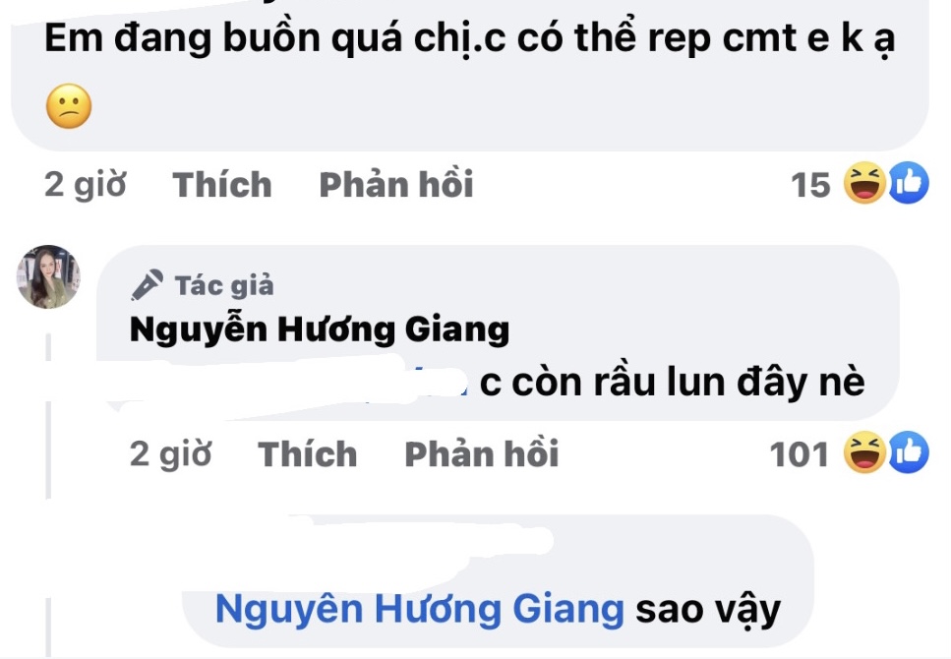Open Nguyễn Hương Giang's profile picture

click(48, 276)
